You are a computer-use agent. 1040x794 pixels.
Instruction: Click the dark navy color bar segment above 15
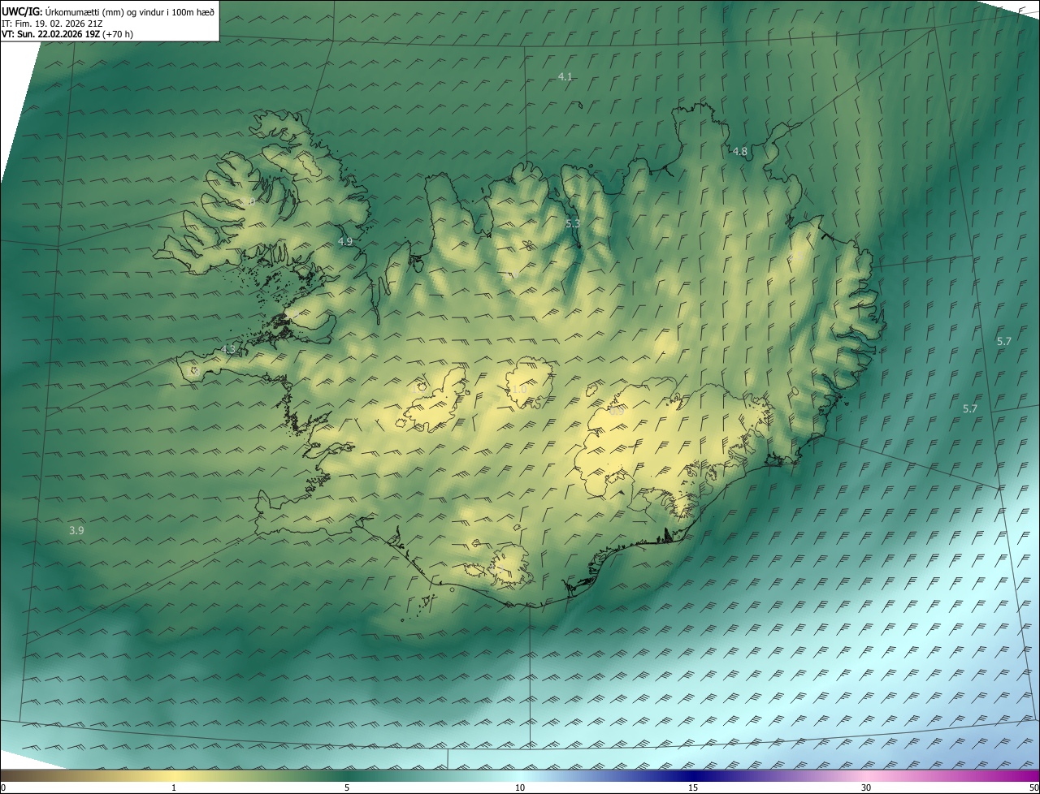(x=693, y=775)
